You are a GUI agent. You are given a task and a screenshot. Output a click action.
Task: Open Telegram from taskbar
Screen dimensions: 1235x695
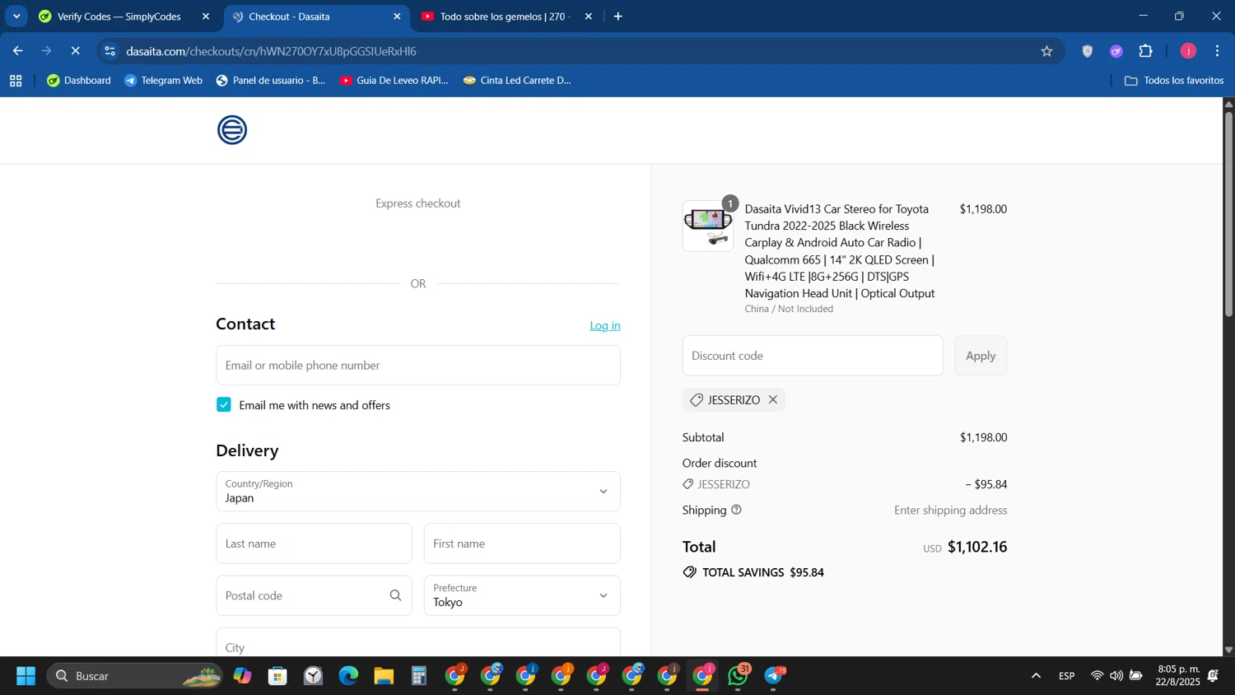(x=774, y=676)
